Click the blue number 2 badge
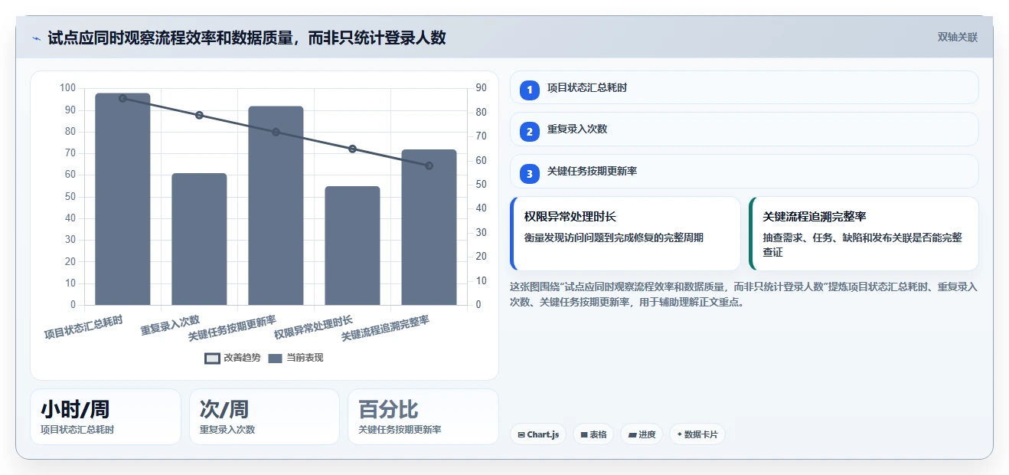The image size is (1009, 475). click(529, 132)
